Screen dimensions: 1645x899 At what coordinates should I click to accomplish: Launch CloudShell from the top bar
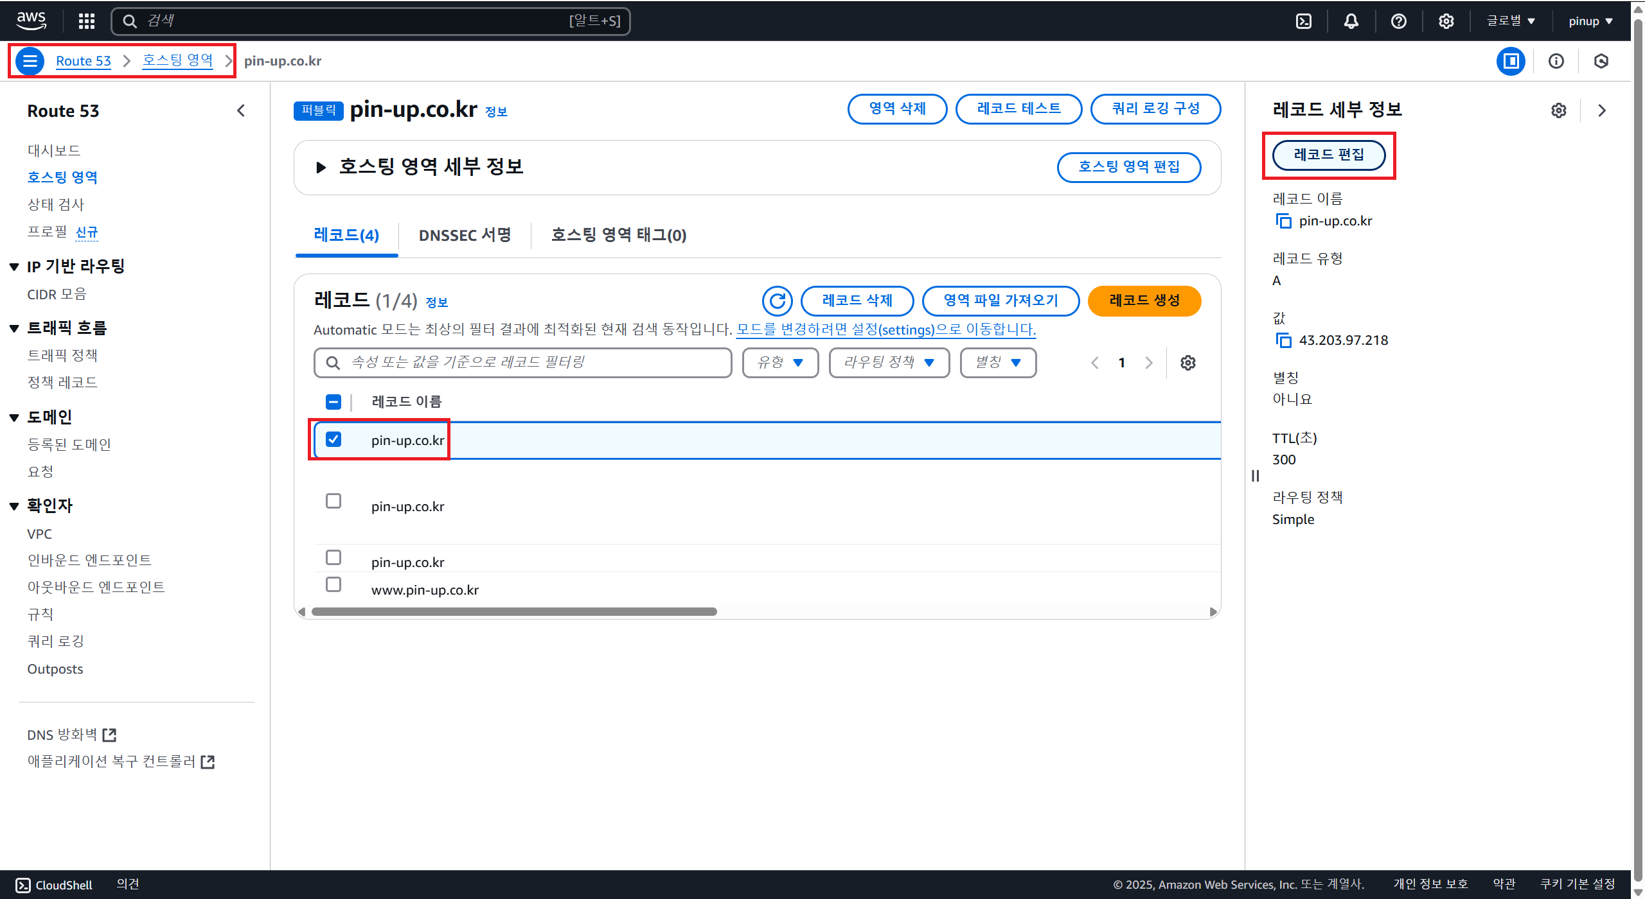pyautogui.click(x=1304, y=21)
